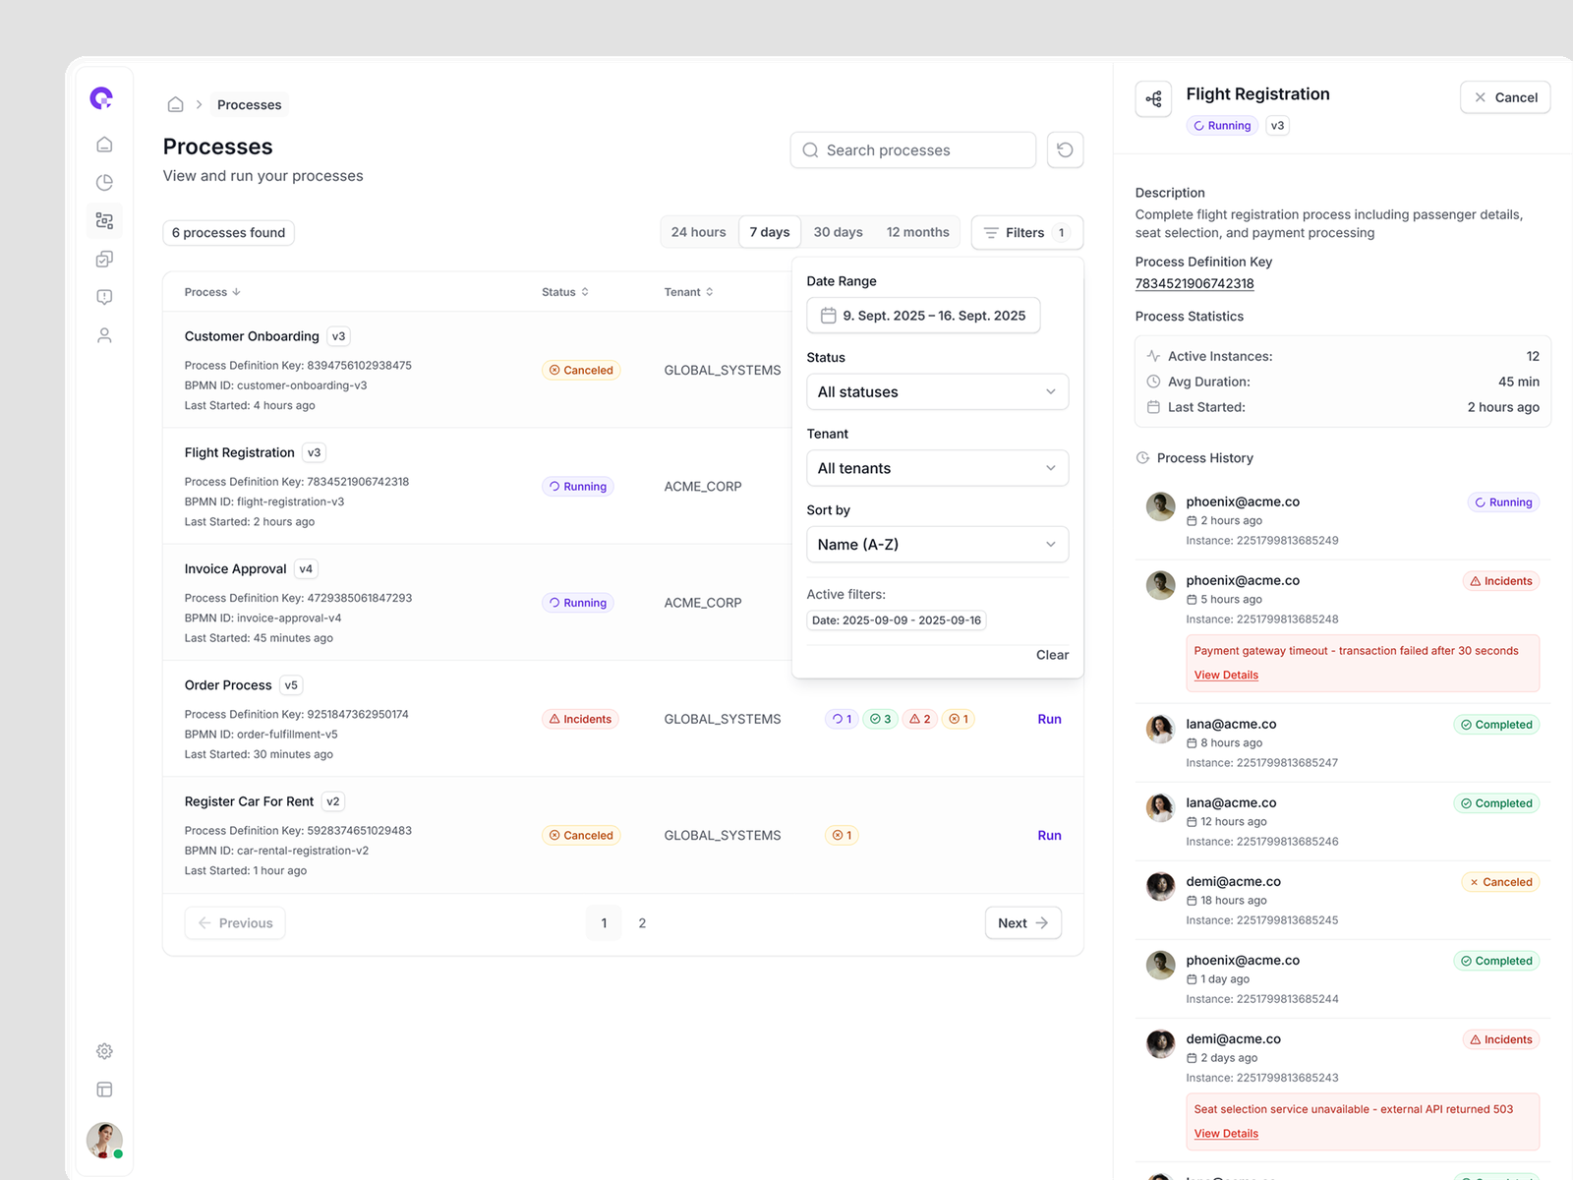Open settings via the gear icon
Viewport: 1573px width, 1180px height.
coord(104,1050)
